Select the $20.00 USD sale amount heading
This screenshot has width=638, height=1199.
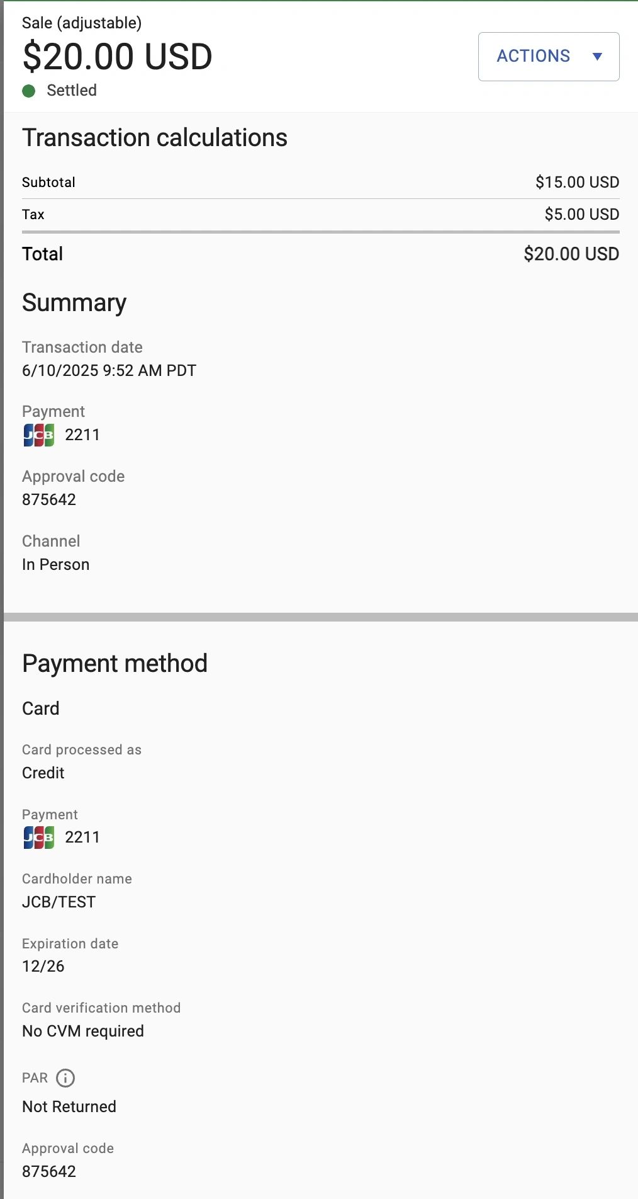click(117, 57)
